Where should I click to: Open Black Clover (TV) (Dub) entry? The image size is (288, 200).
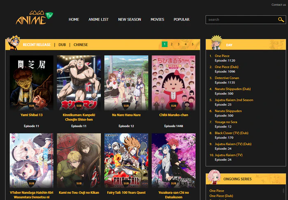[x=231, y=133]
